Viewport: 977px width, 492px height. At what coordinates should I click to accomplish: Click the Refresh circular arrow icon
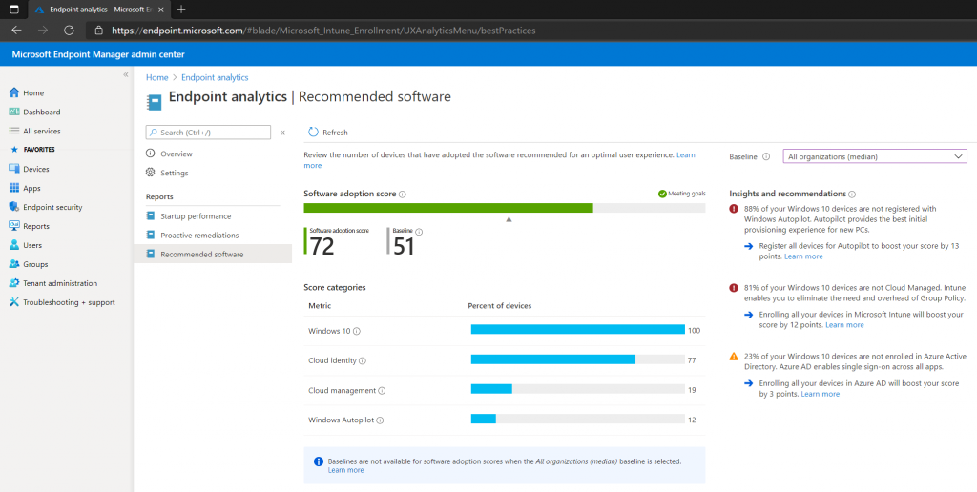[313, 132]
